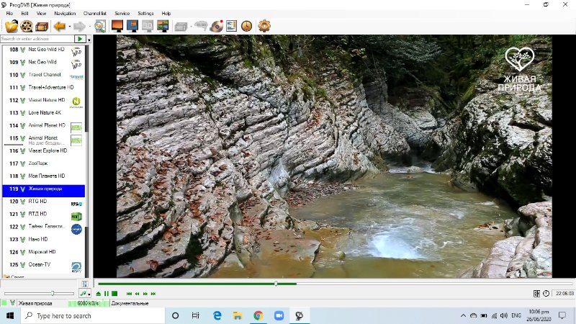This screenshot has width=576, height=324.
Task: Open the File menu
Action: (9, 13)
